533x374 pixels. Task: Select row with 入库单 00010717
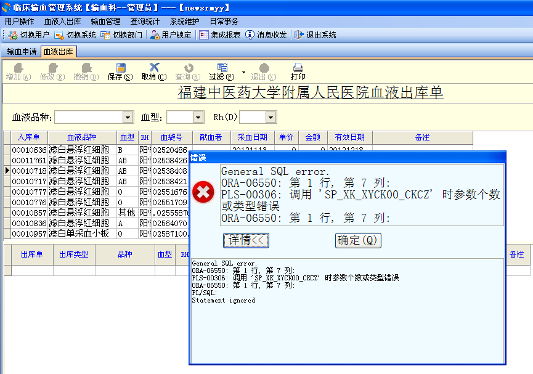(29, 181)
